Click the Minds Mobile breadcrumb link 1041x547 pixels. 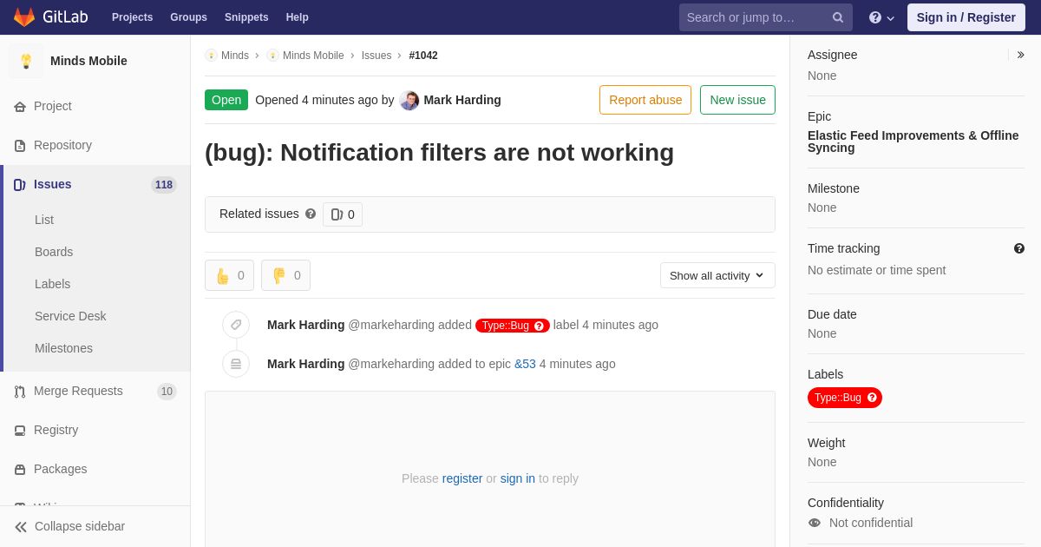(313, 56)
